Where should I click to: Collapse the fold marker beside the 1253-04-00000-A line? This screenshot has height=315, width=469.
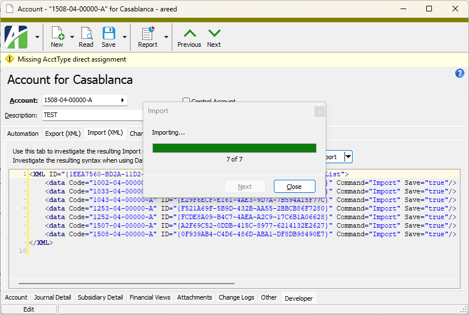point(24,208)
